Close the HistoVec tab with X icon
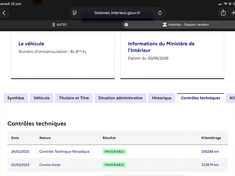The width and height of the screenshot is (235, 176). pyautogui.click(x=126, y=25)
